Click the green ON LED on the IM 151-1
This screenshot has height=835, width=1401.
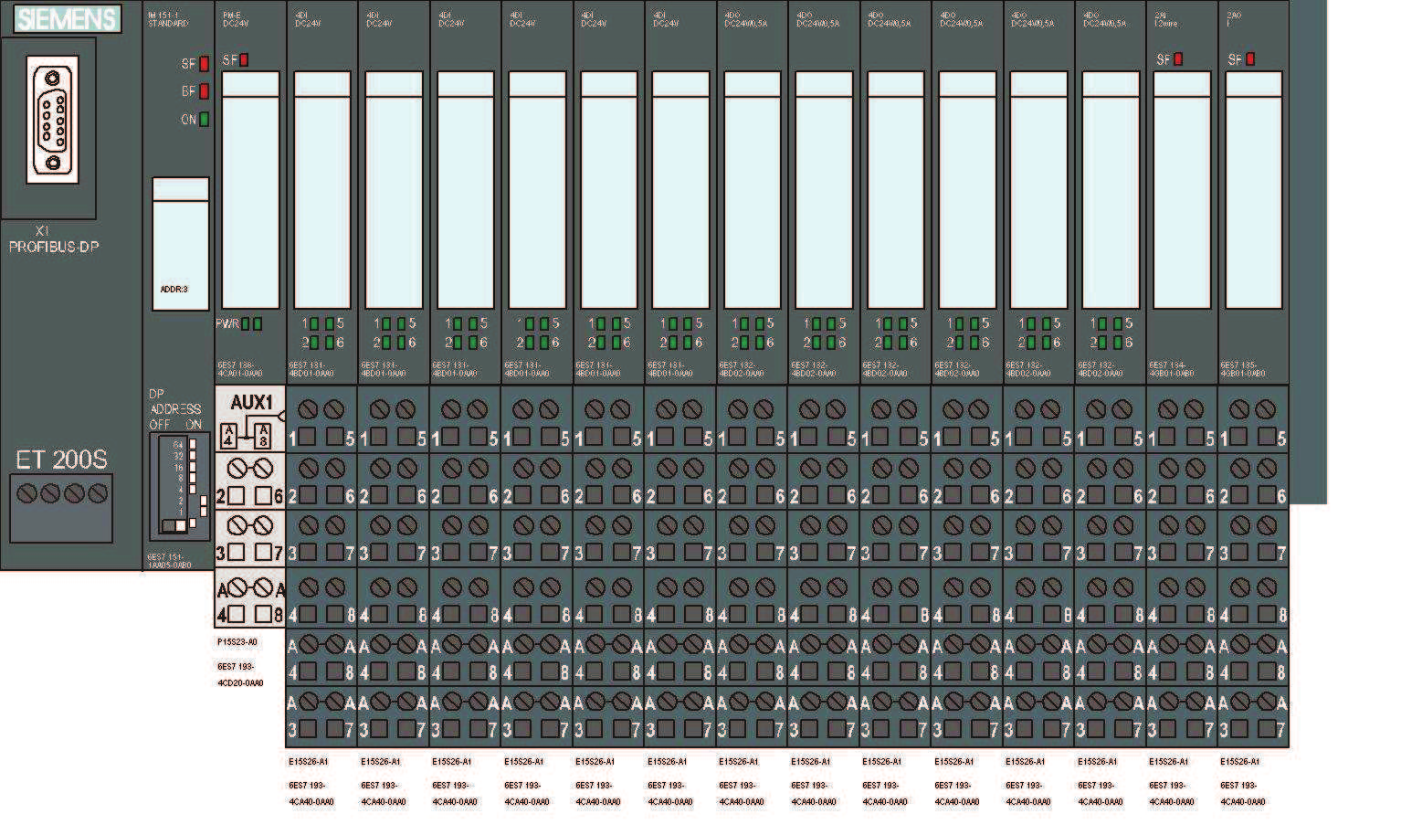coord(204,119)
